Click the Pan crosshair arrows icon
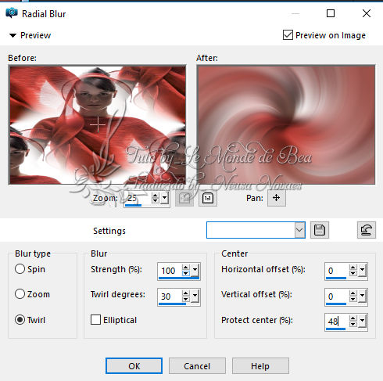 tap(277, 198)
